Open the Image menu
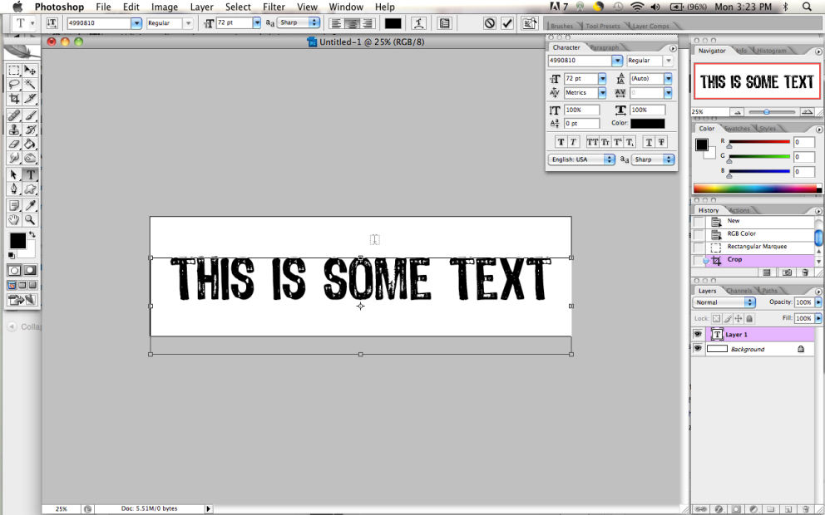Viewport: 825px width, 515px height. (164, 7)
